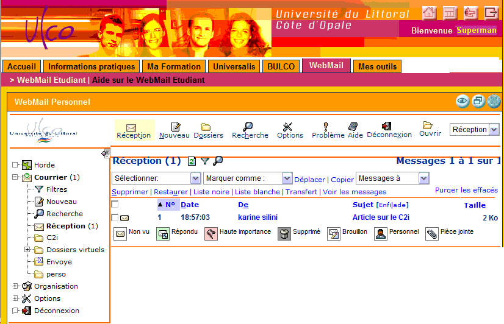
Task: Click Déconnexion in the sidebar tree
Action: (57, 311)
